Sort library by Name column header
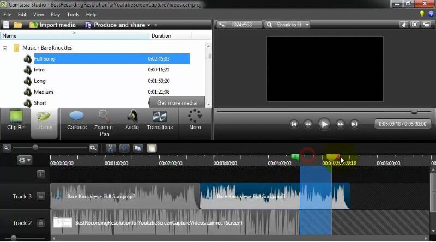This screenshot has width=436, height=242. pos(75,35)
